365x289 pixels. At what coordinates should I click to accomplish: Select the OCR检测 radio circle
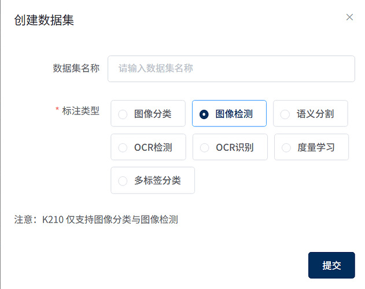coord(123,147)
